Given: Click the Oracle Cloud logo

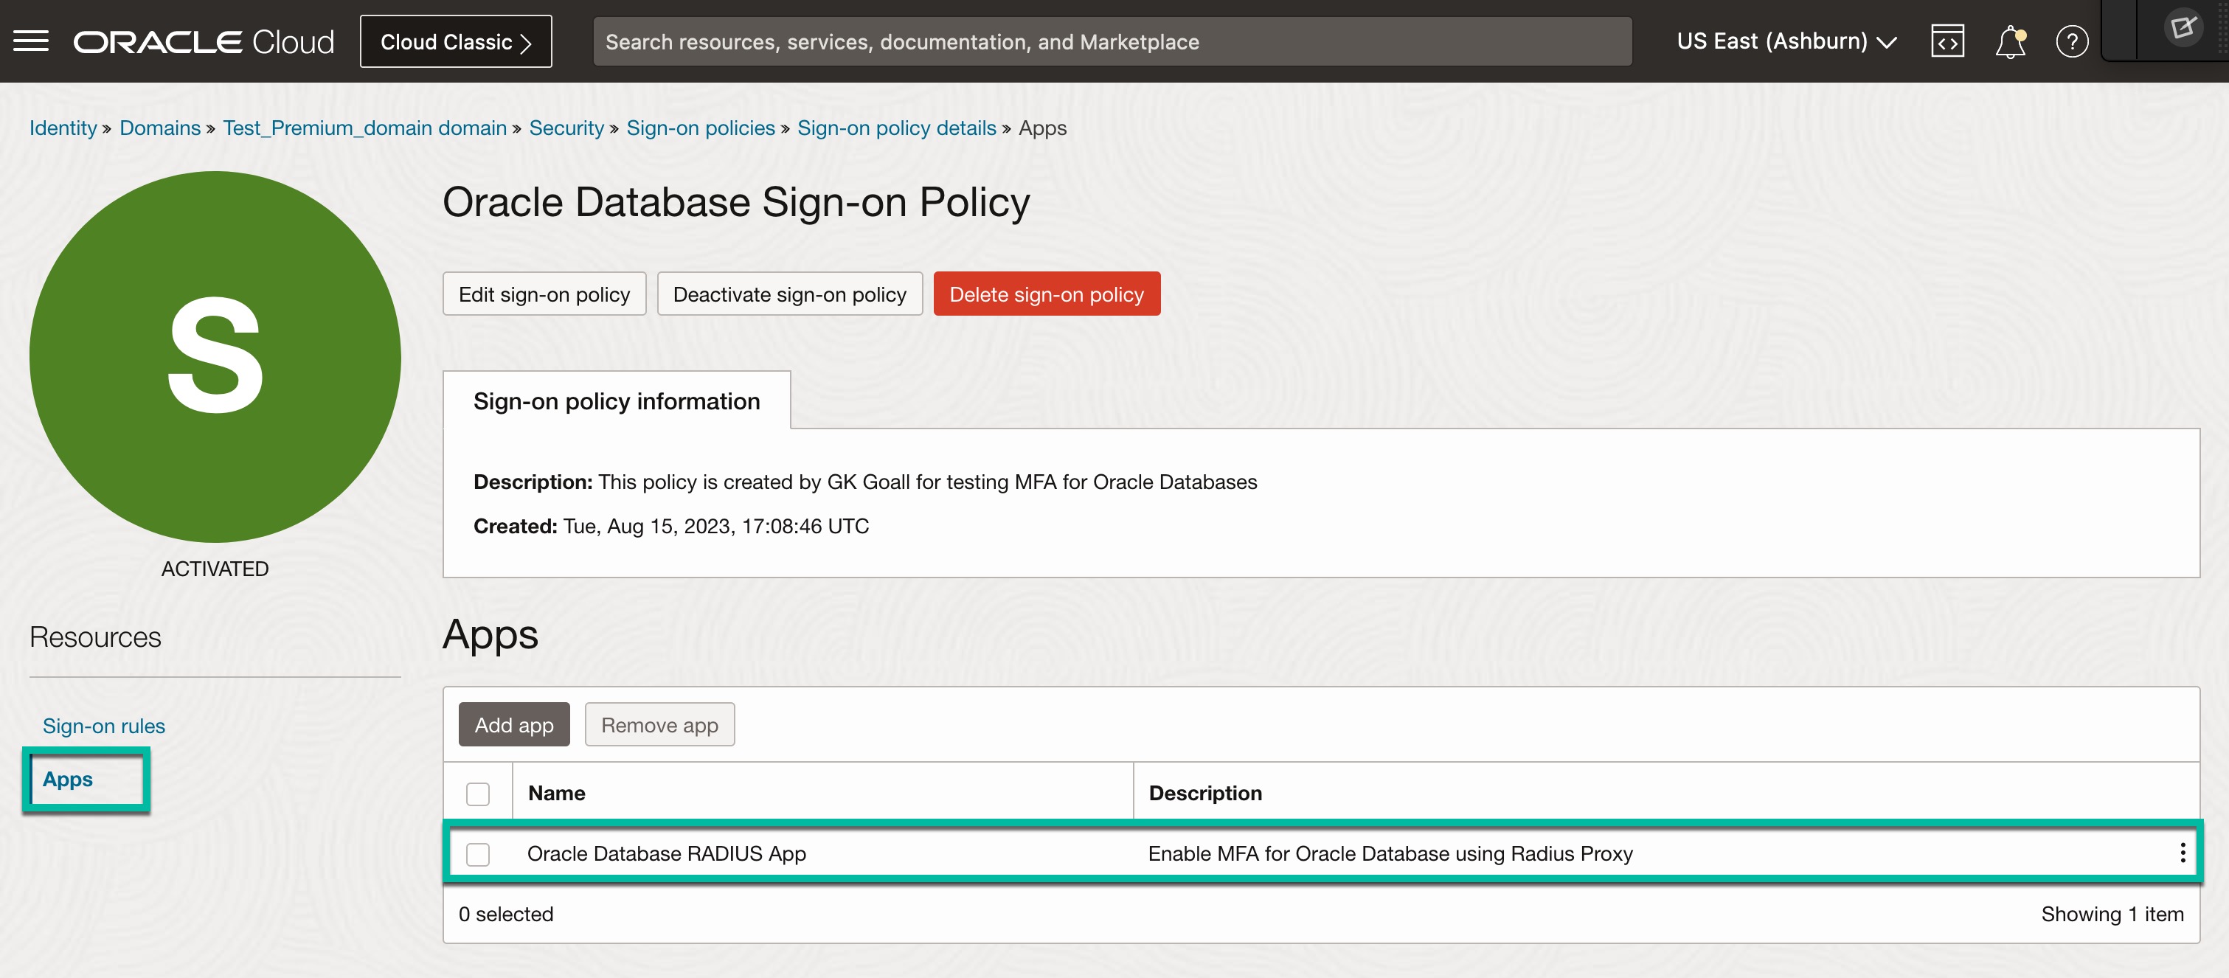Looking at the screenshot, I should click(204, 41).
